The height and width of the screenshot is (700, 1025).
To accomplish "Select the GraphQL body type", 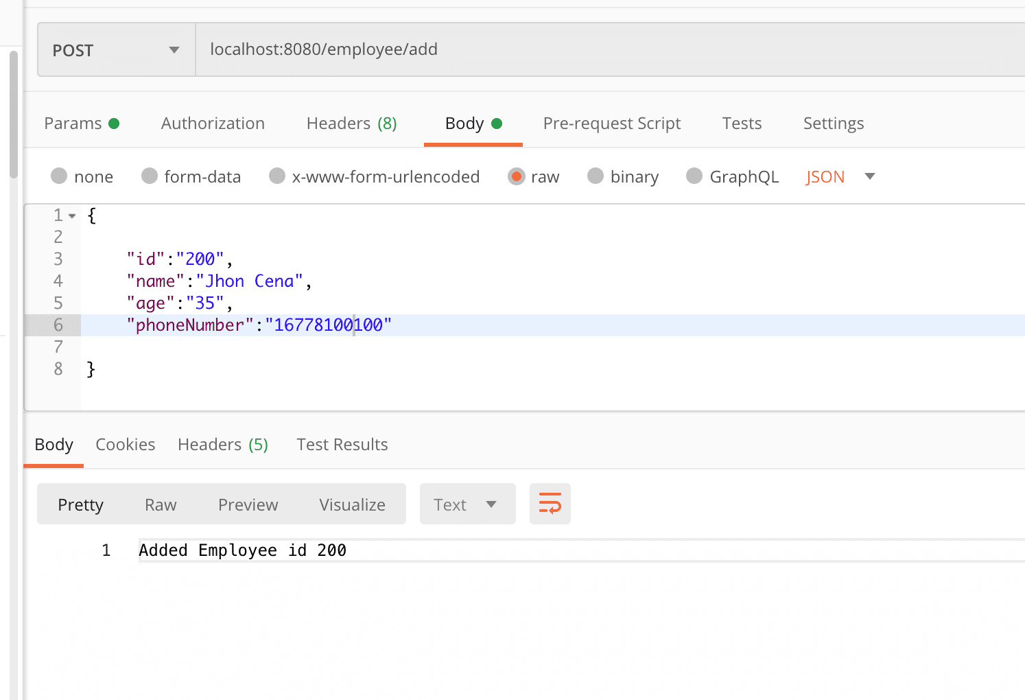I will click(732, 176).
